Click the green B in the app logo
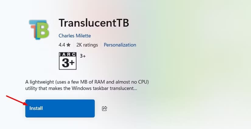This screenshot has height=129, width=251. click(x=43, y=30)
